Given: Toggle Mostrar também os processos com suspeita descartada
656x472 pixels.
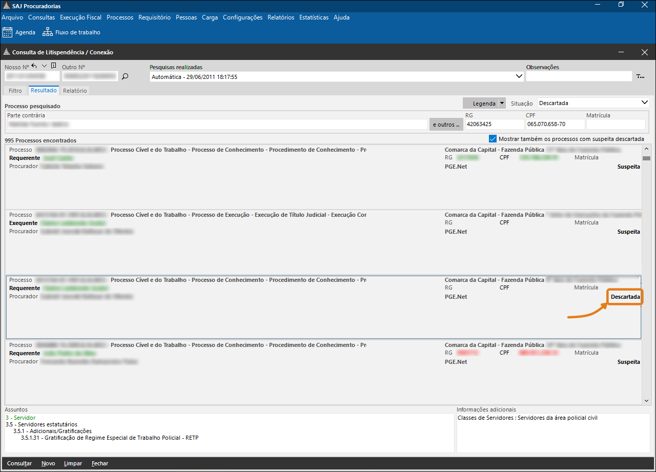Looking at the screenshot, I should [x=493, y=139].
